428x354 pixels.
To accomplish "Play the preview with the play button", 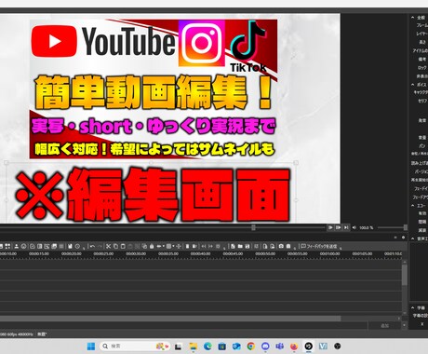I will (x=330, y=227).
